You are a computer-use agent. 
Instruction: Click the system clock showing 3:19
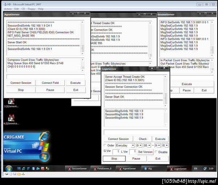[211, 169]
